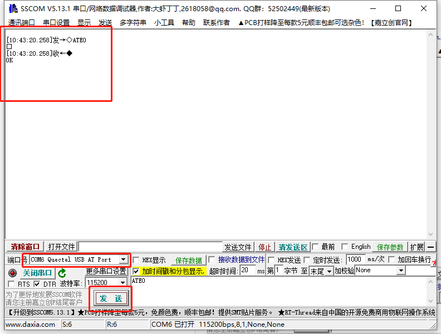Click the 保存数据 button
441x334 pixels.
(188, 261)
